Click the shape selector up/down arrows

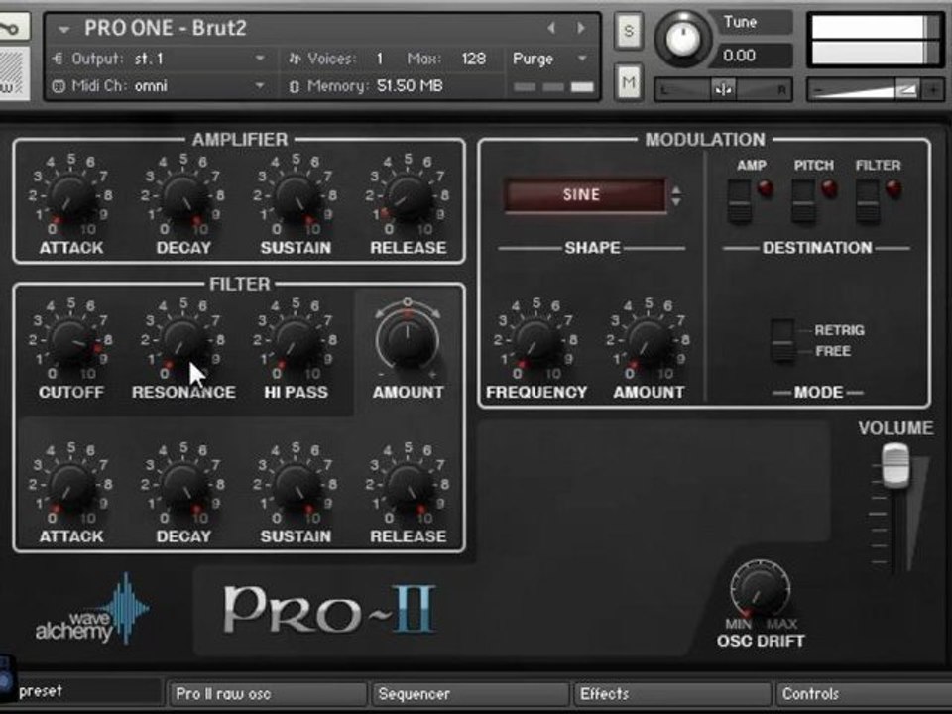pos(676,195)
